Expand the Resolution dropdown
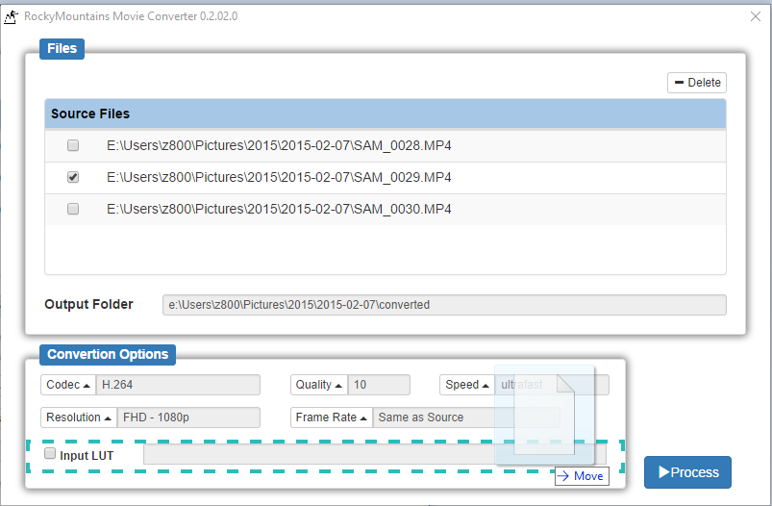The image size is (772, 506). point(78,417)
